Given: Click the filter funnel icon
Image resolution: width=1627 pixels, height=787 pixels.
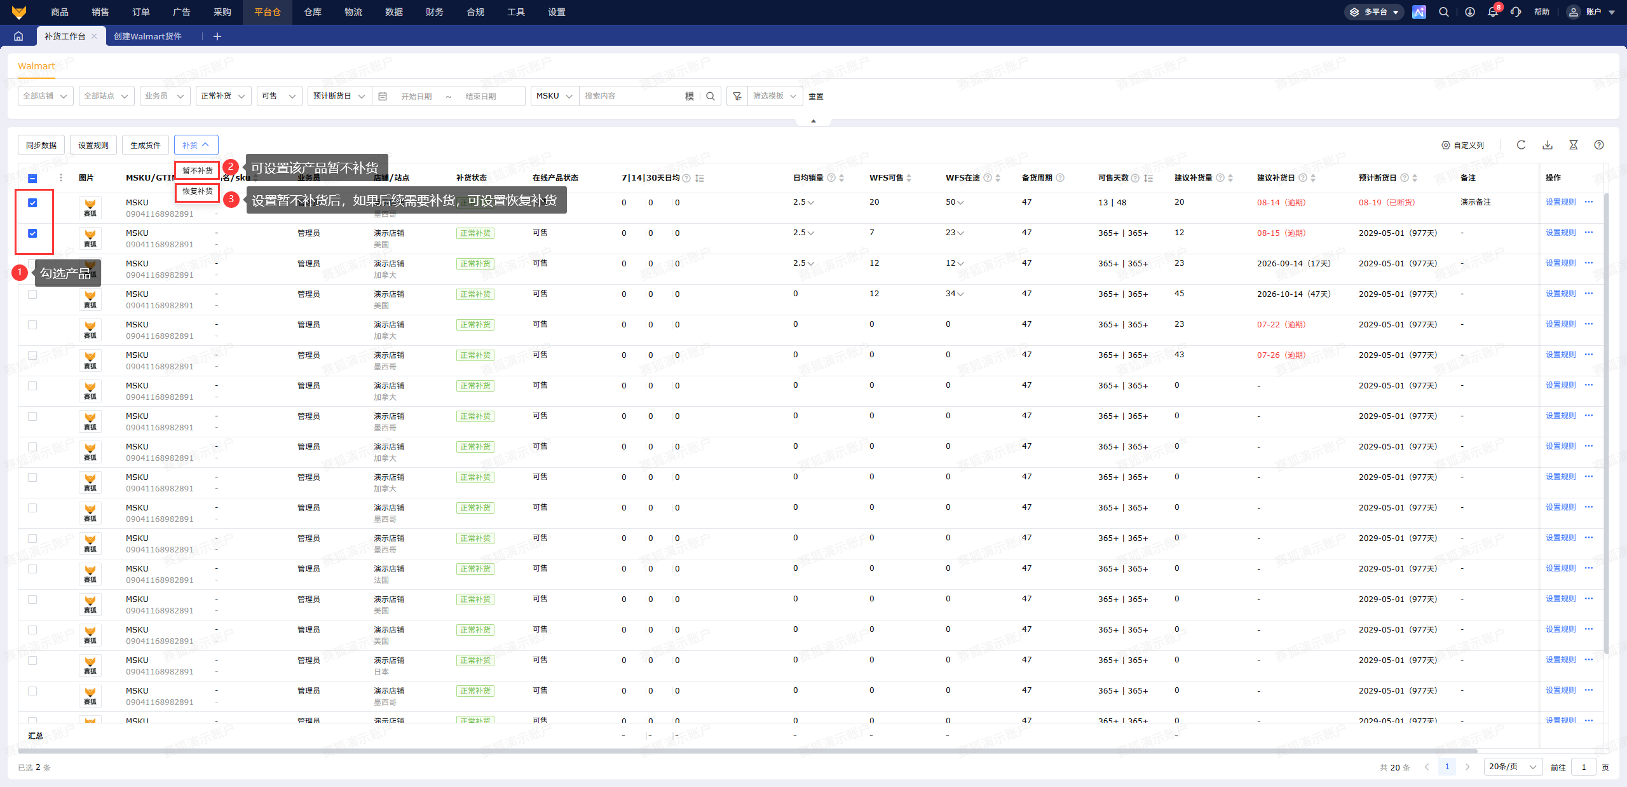Looking at the screenshot, I should pos(737,96).
